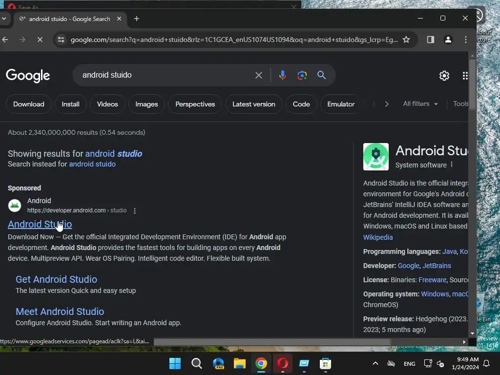Viewport: 500px width, 375px height.
Task: Click the Android sponsor favicon
Action: [15, 206]
